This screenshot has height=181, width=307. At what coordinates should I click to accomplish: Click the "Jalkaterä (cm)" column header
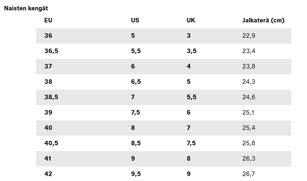click(263, 20)
